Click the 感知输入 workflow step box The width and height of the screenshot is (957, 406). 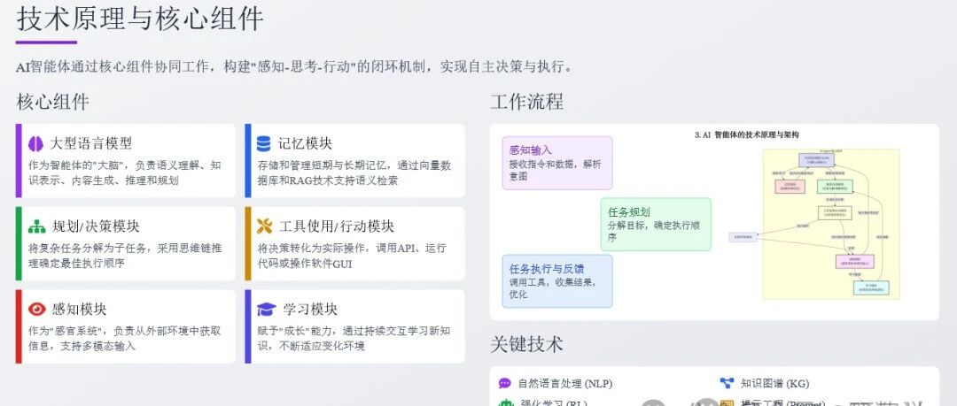557,163
